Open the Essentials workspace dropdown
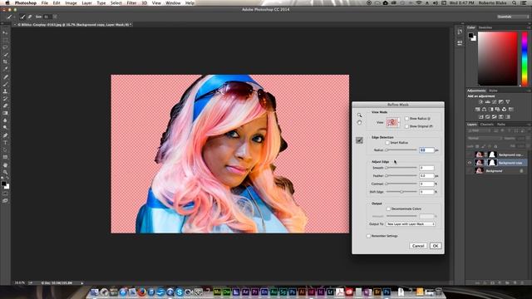This screenshot has width=532, height=299. pyautogui.click(x=512, y=17)
